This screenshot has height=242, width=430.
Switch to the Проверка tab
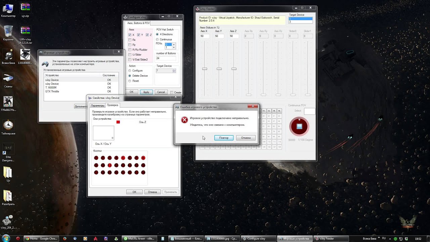tap(113, 105)
